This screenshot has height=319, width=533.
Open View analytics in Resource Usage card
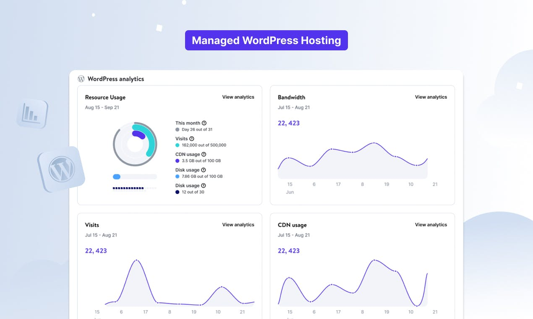point(238,97)
